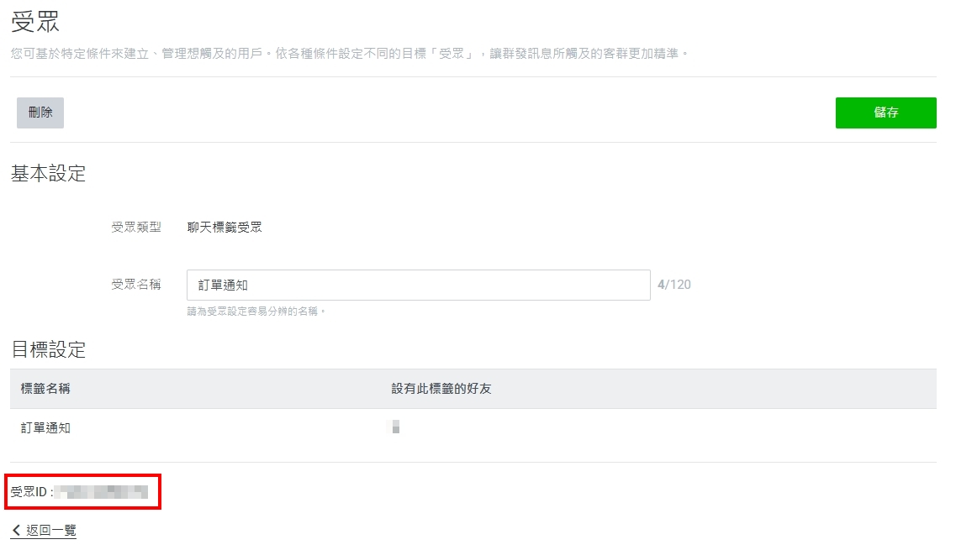Viewport: 956px width, 550px height.
Task: Click the 受眾ID label
Action: pos(30,491)
